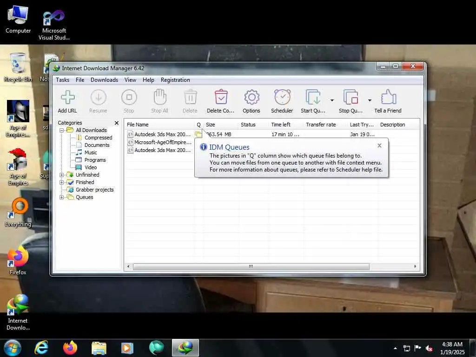Click the Delete Completed toolbar icon

[x=221, y=97]
